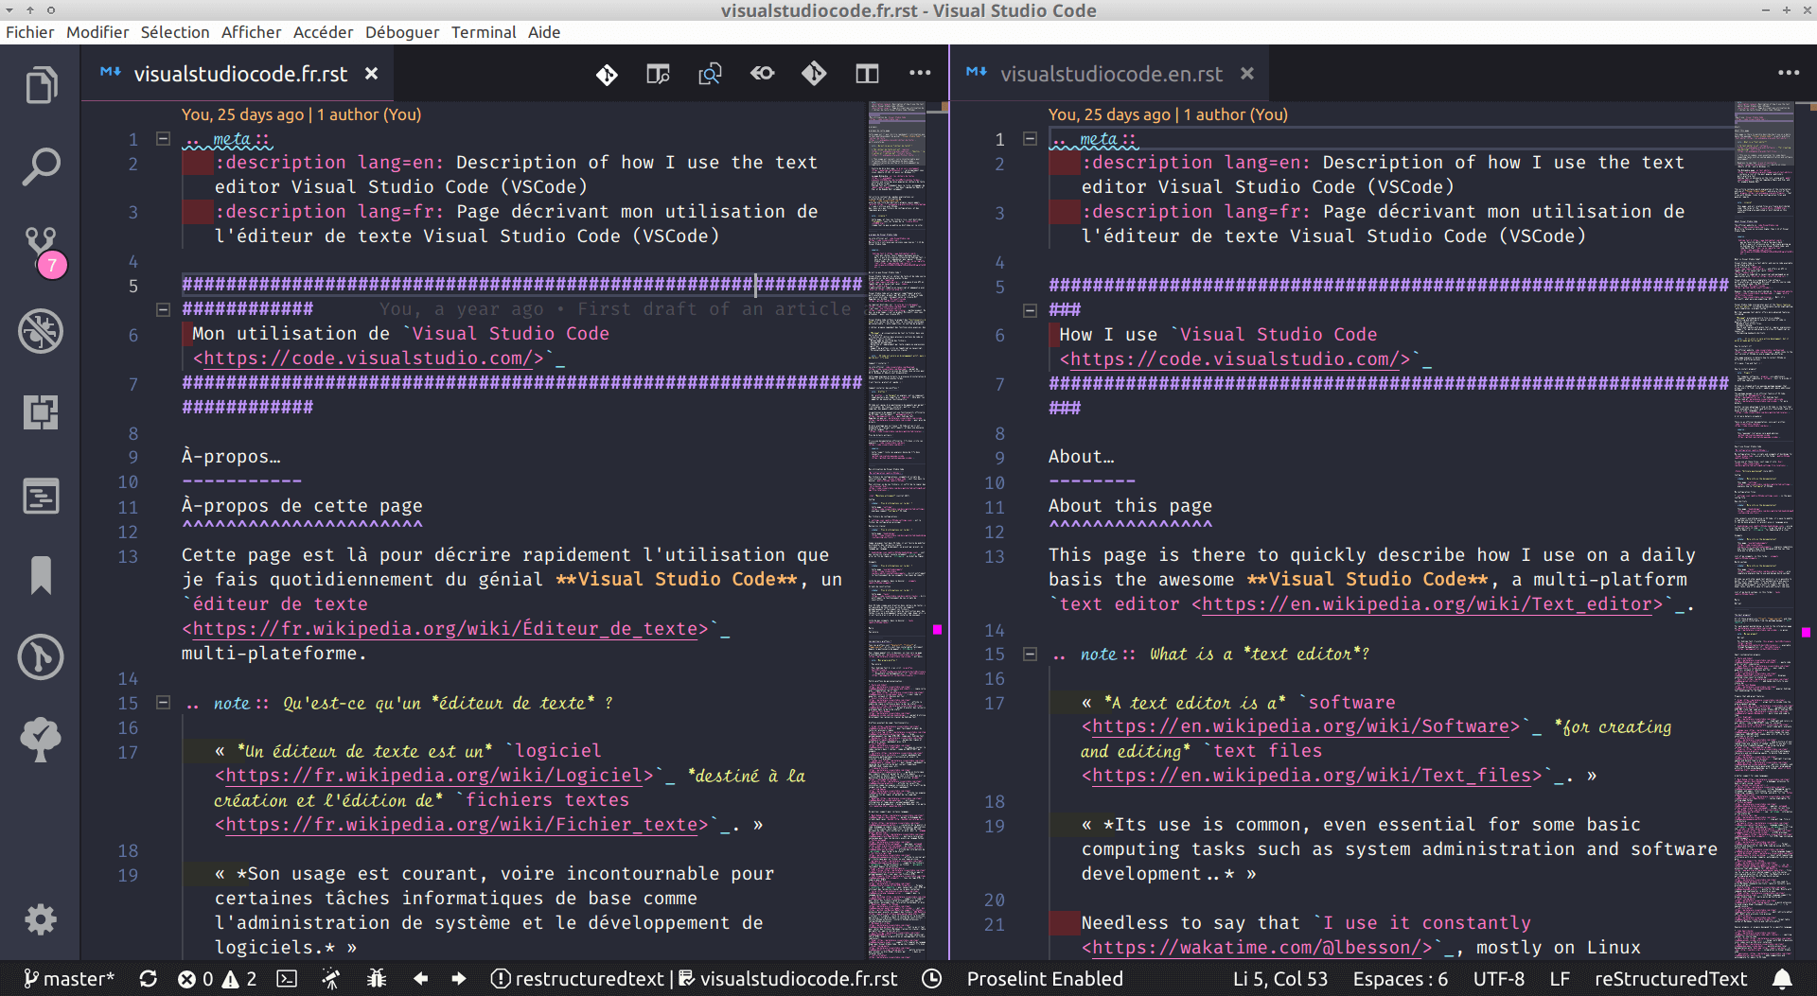
Task: Click the bug icon in status bar
Action: 376,979
